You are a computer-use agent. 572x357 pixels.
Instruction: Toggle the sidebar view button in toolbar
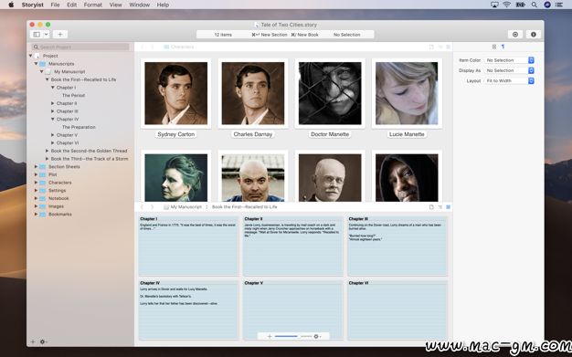pos(37,35)
